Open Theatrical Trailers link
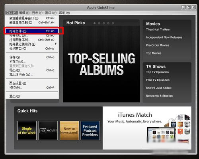Viewport: 199px width, 159px height. pyautogui.click(x=158, y=29)
